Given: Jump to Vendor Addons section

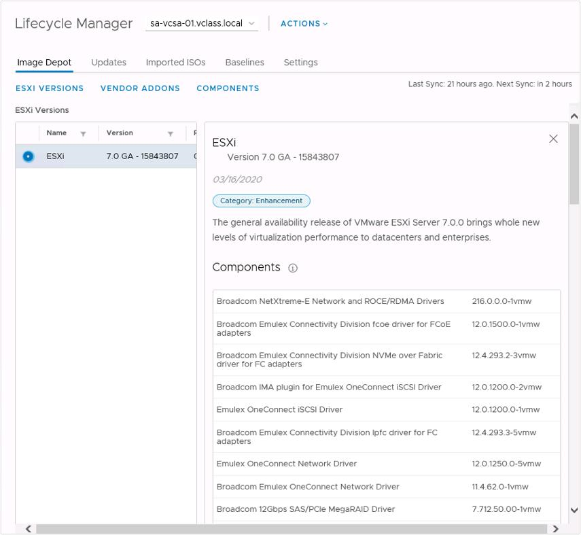Looking at the screenshot, I should click(x=140, y=88).
